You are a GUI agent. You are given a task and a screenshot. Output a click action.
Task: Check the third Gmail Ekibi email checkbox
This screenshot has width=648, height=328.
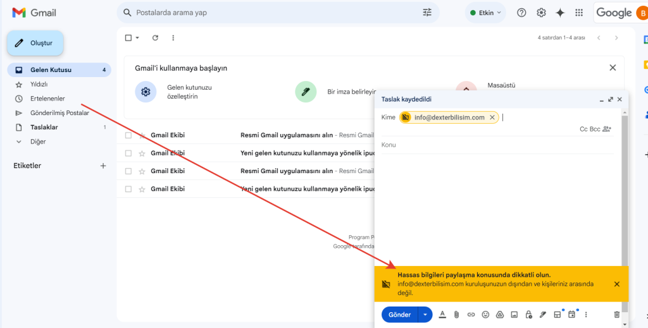coord(128,171)
